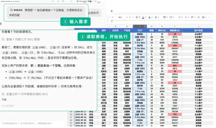This screenshot has width=216, height=128.
Task: Click the filter icon in column F header
Action: [x=145, y=26]
